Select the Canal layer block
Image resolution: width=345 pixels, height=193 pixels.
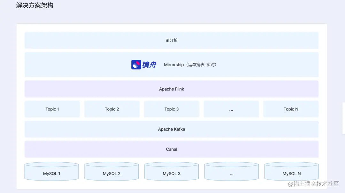click(172, 149)
